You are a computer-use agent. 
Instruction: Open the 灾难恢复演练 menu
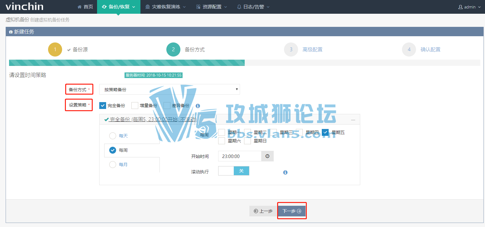point(165,7)
